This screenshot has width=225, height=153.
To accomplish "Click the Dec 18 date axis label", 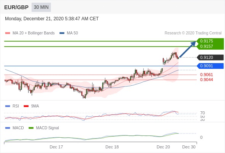I will coord(112,147).
